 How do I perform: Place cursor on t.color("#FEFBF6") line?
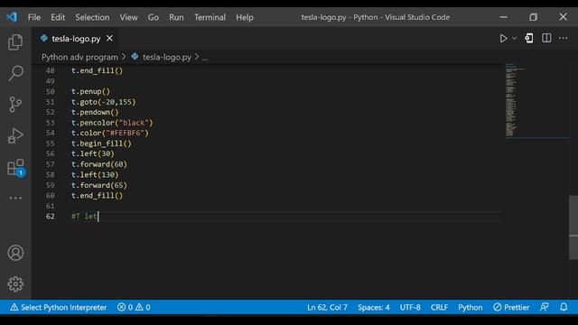[110, 133]
